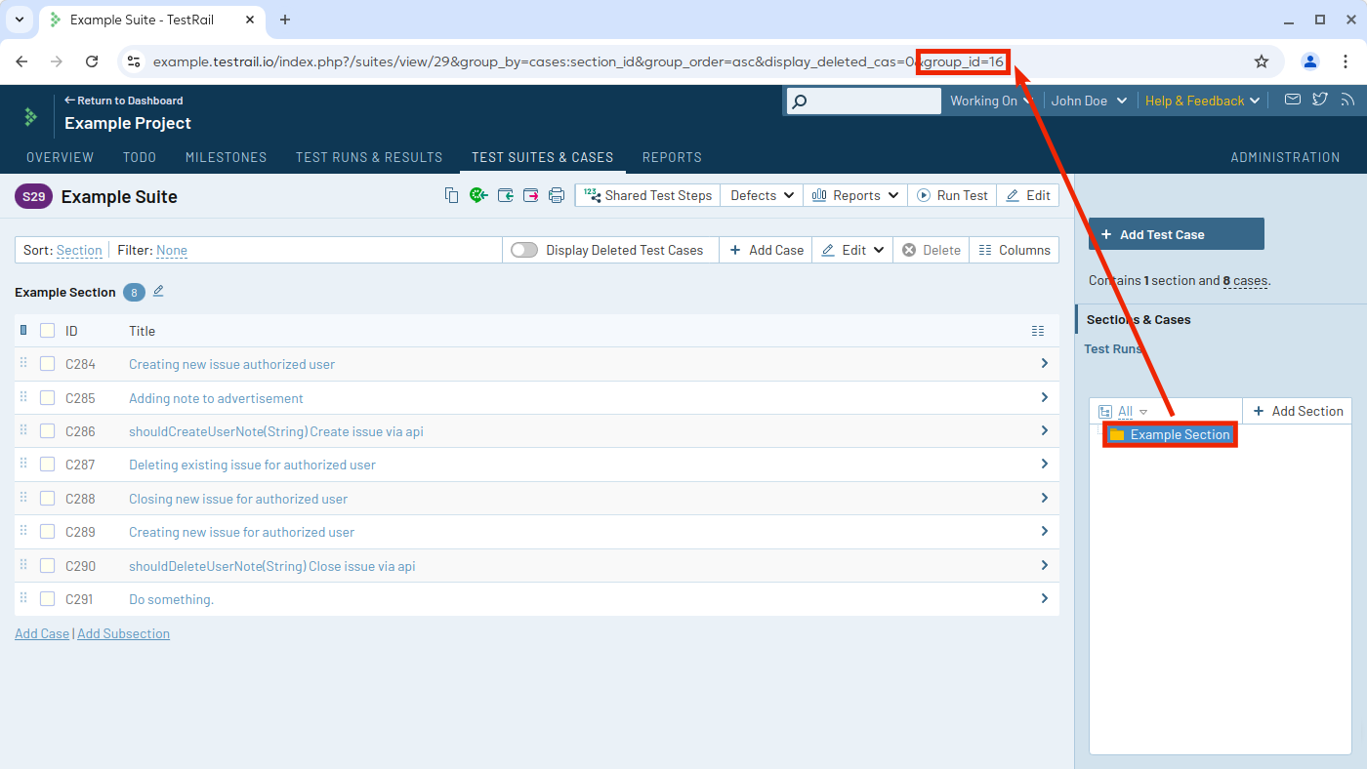The width and height of the screenshot is (1367, 769).
Task: Open Shared Test Steps
Action: tap(646, 195)
